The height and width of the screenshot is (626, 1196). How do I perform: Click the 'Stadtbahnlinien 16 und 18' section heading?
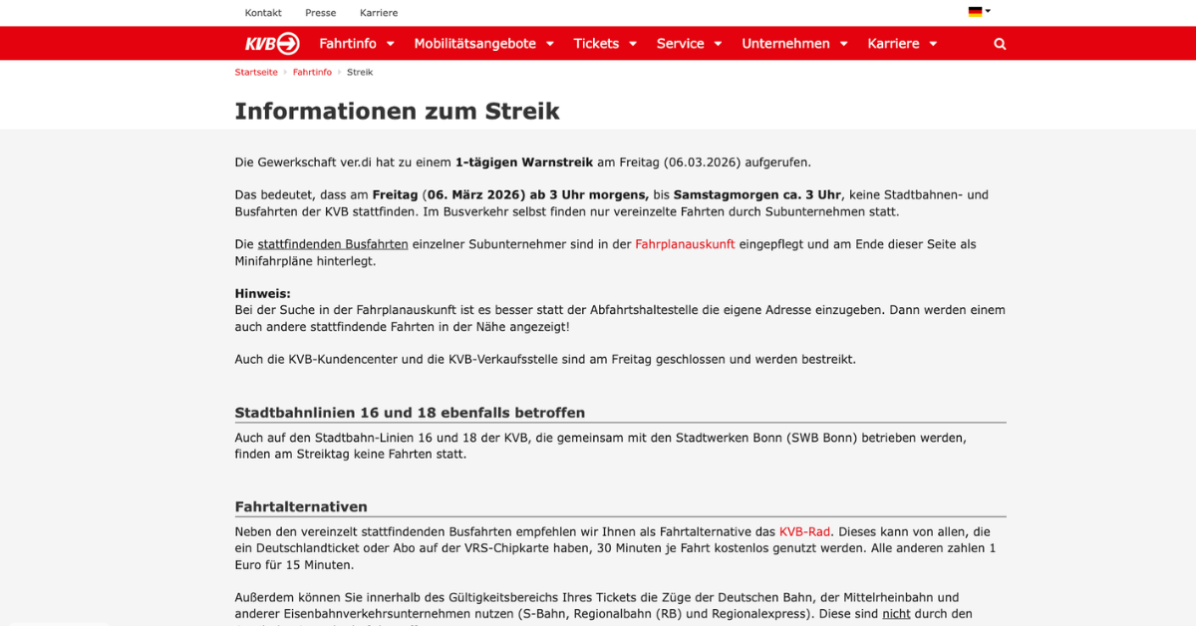(x=410, y=413)
